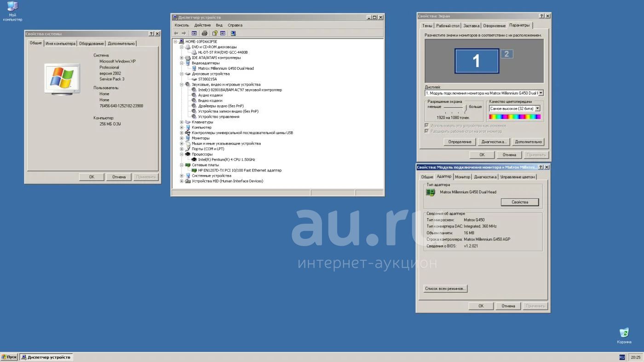Click the Мой компьютер desktop icon

click(x=12, y=11)
